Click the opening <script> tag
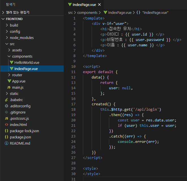 point(91,67)
